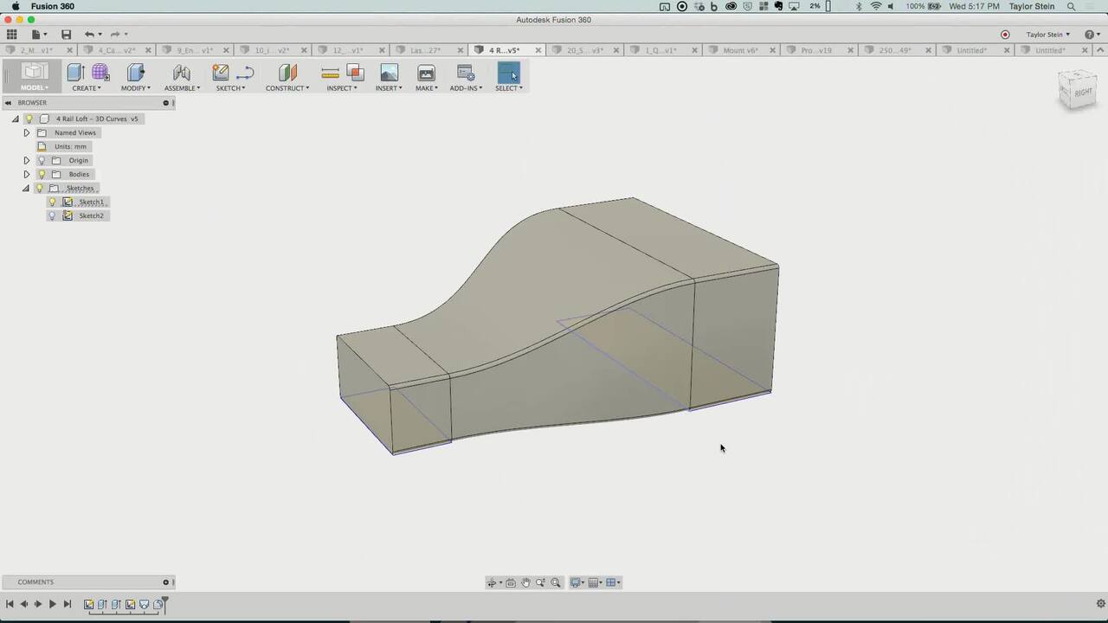Viewport: 1108px width, 623px height.
Task: Go to timeline beginning
Action: [10, 604]
